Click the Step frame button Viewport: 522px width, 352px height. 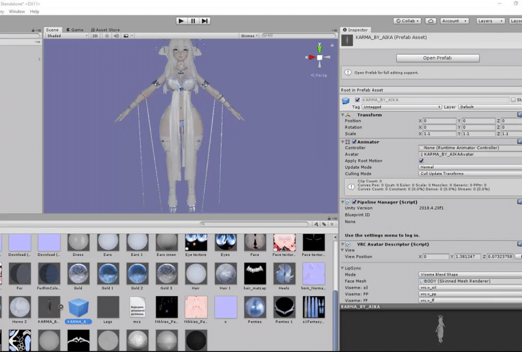click(x=205, y=21)
